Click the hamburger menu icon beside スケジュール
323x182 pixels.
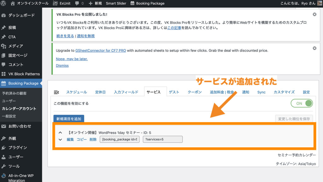point(56,92)
